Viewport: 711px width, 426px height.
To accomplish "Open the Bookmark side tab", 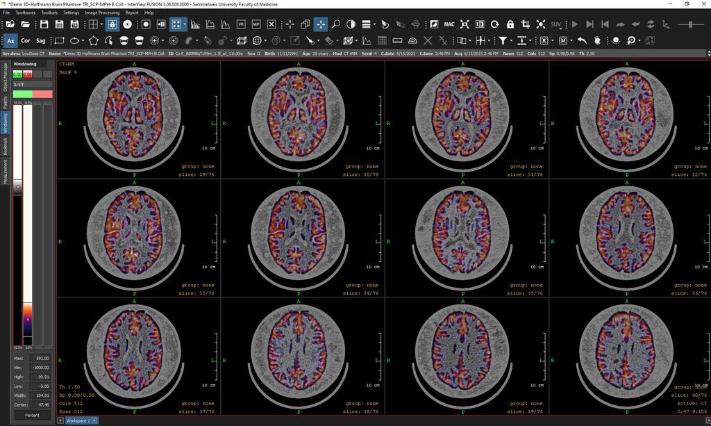I will [5, 146].
